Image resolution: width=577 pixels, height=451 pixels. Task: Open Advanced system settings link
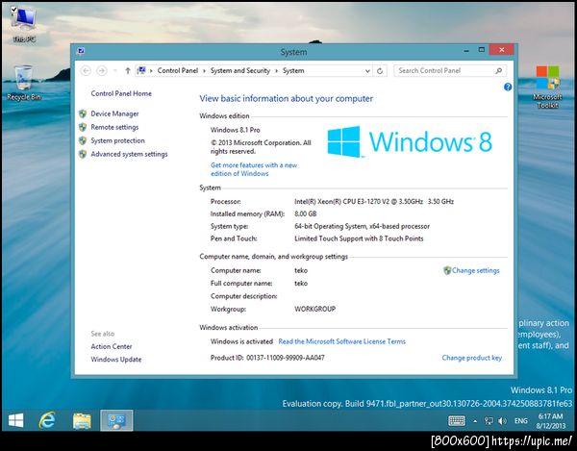click(x=129, y=154)
